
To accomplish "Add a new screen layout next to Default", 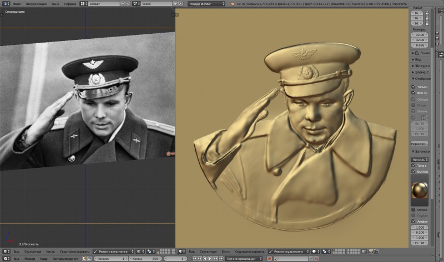I will tap(123, 4).
